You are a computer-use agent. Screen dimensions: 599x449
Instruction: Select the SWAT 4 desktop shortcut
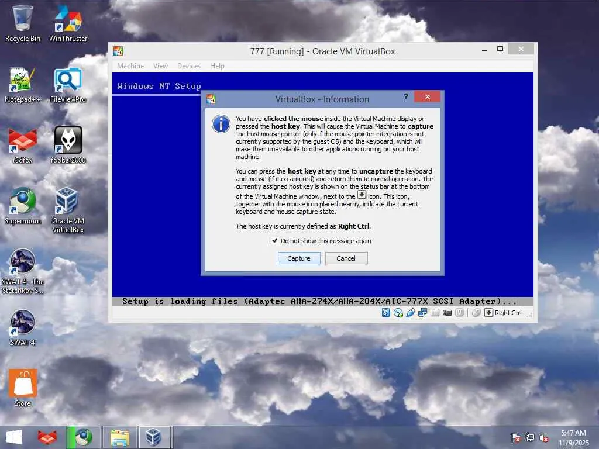pos(23,327)
